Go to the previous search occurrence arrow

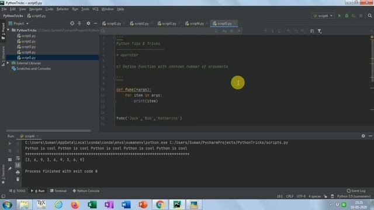point(265,31)
